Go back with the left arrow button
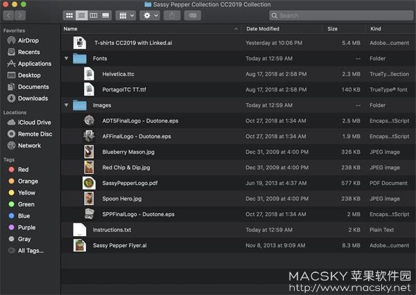This screenshot has height=295, width=416. pyautogui.click(x=9, y=15)
